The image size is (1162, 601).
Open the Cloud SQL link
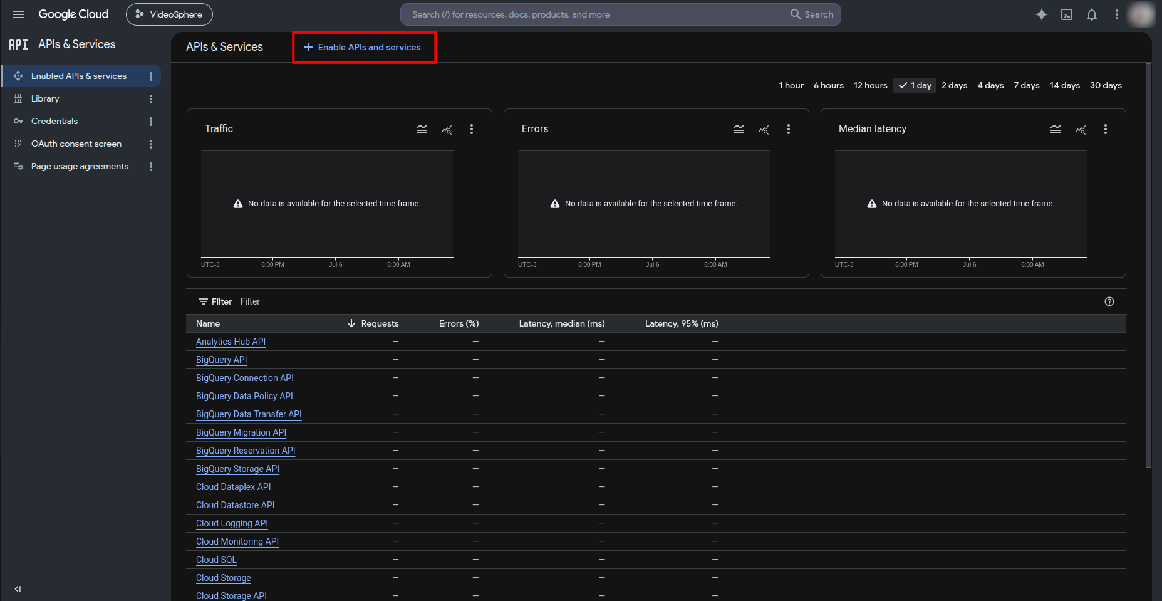[216, 560]
